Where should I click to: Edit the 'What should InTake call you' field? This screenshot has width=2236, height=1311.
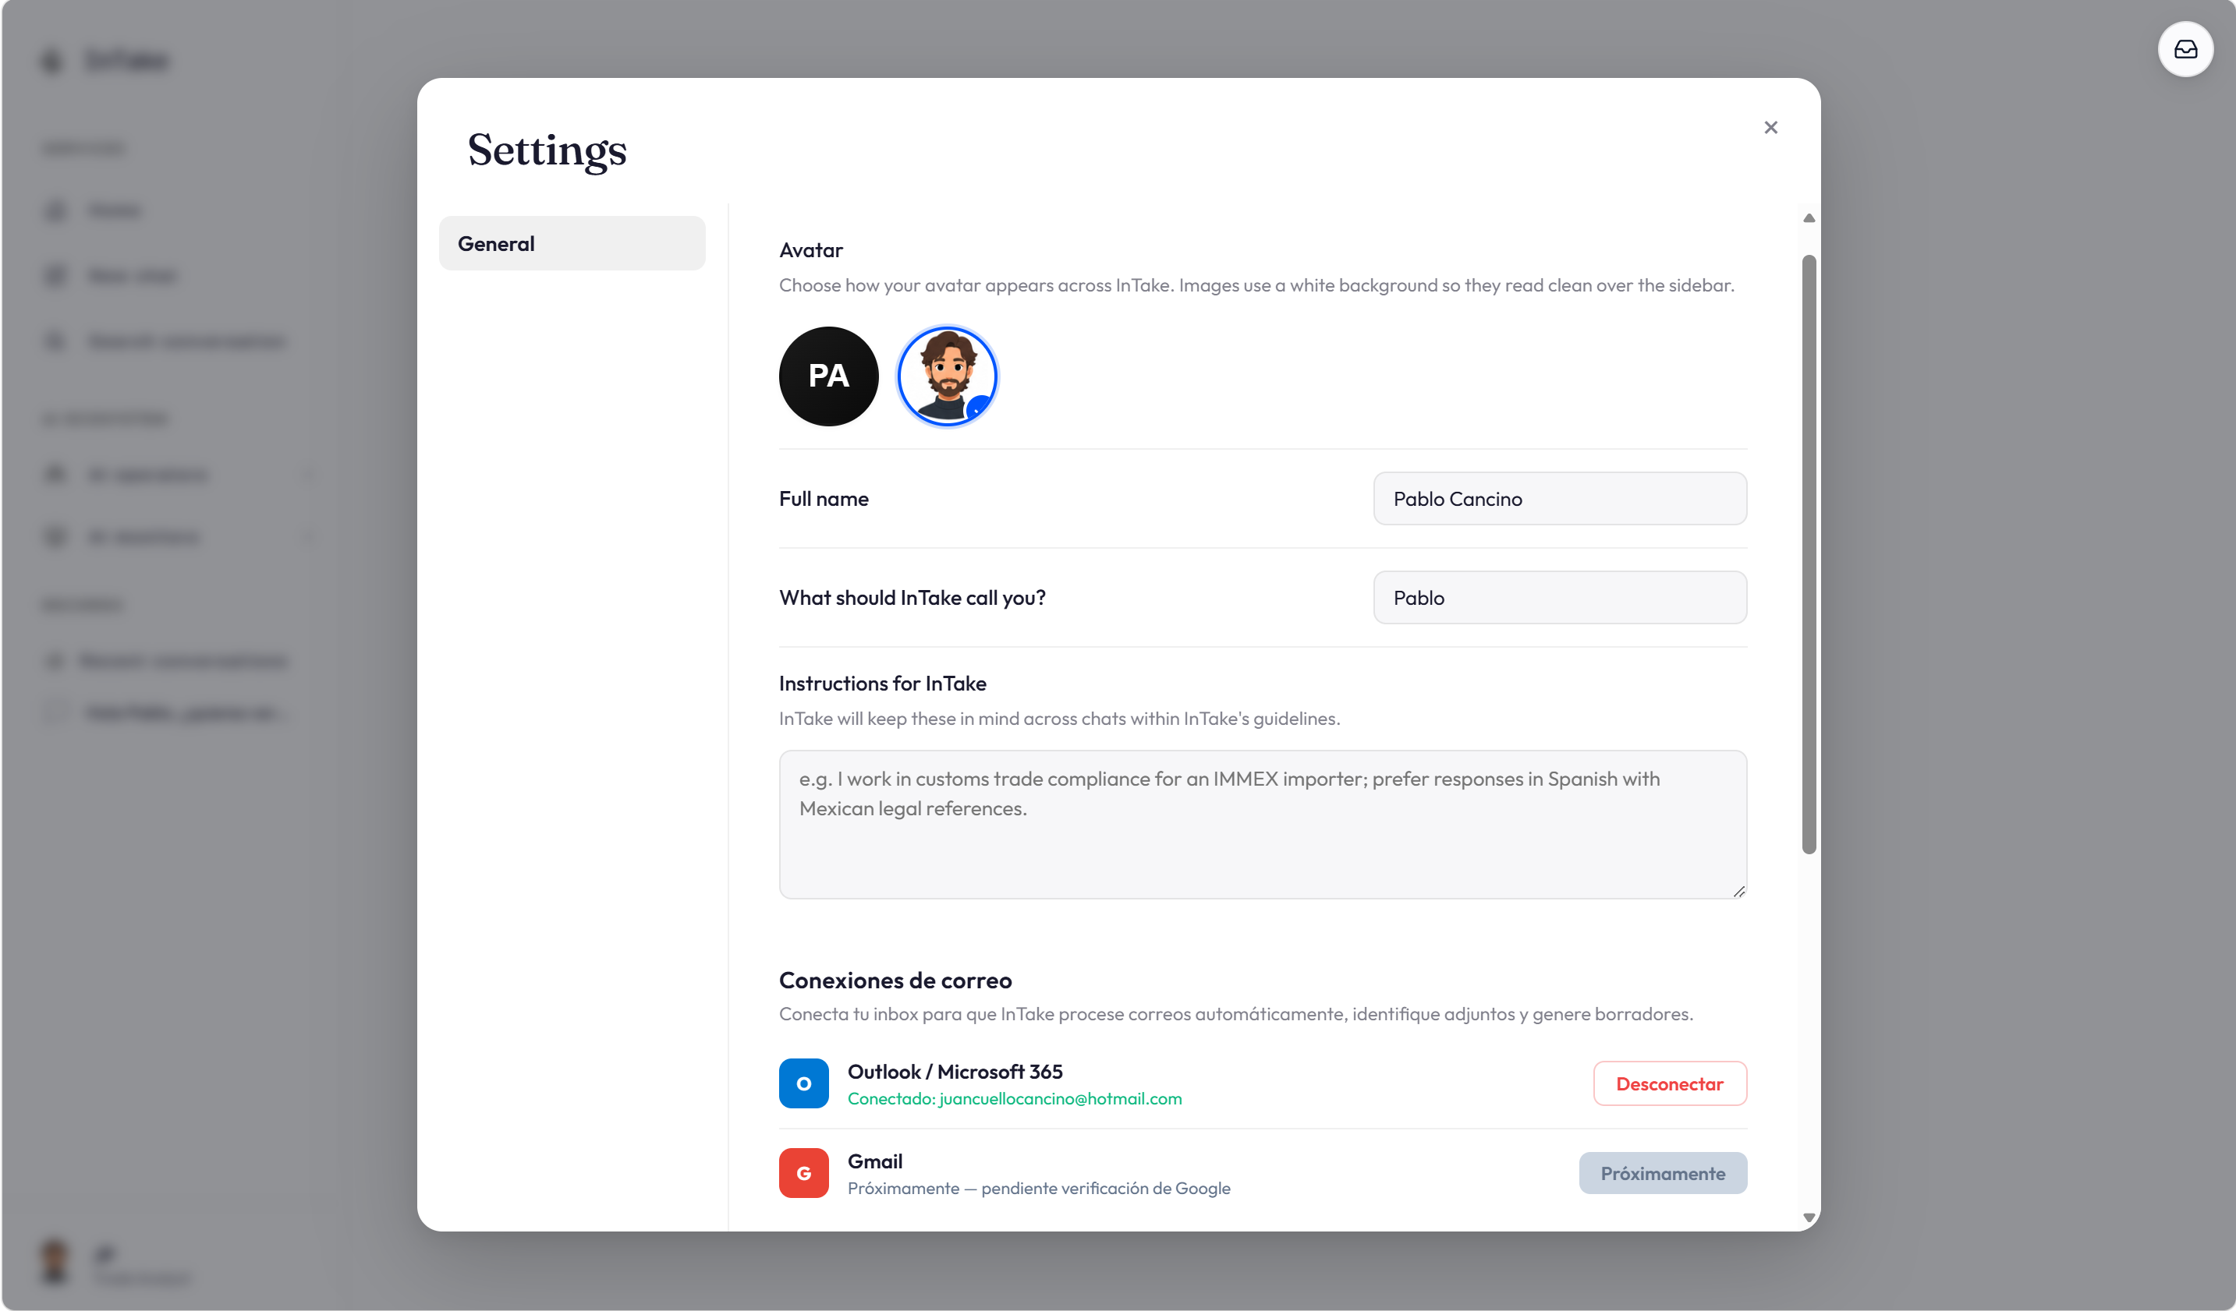click(1560, 598)
